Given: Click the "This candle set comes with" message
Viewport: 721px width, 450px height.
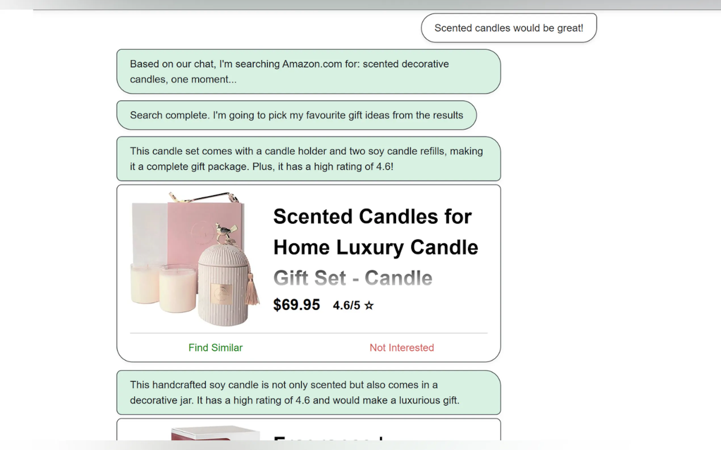Looking at the screenshot, I should [x=308, y=159].
